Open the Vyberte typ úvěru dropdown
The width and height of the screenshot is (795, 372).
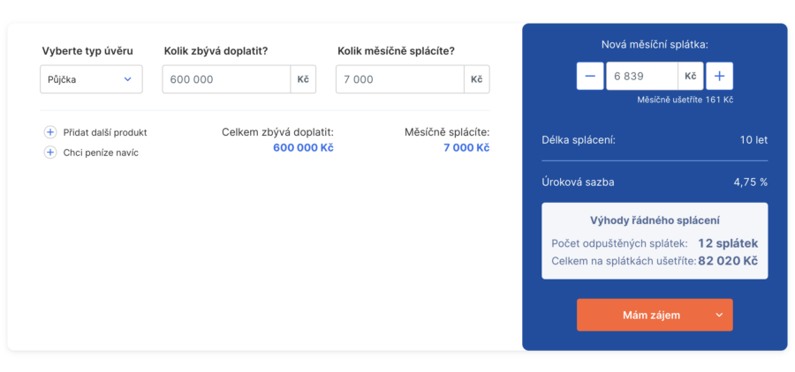click(91, 79)
